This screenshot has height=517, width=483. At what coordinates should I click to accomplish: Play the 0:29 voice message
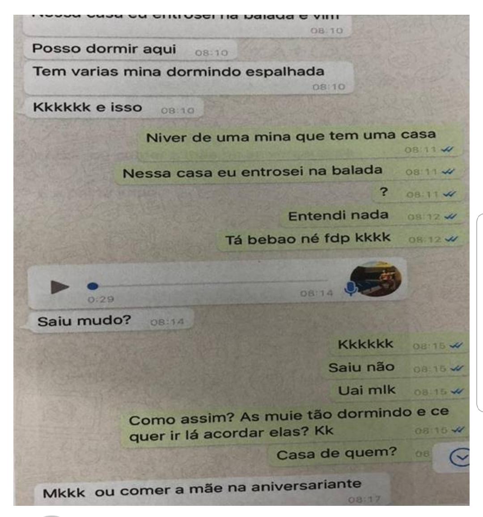tap(59, 287)
